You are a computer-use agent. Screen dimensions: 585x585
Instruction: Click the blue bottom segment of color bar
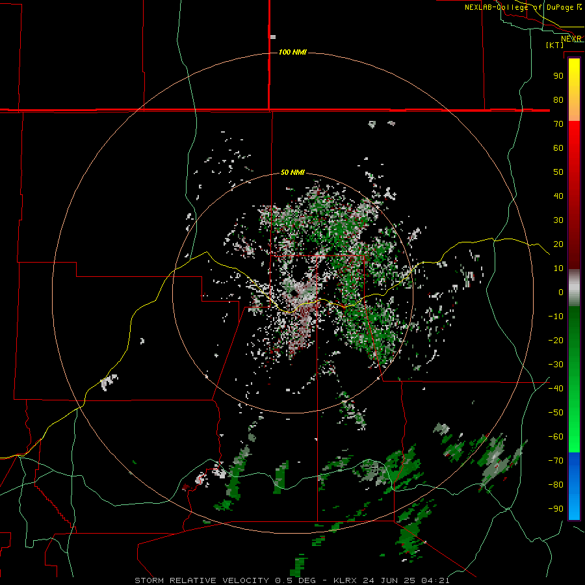(574, 486)
